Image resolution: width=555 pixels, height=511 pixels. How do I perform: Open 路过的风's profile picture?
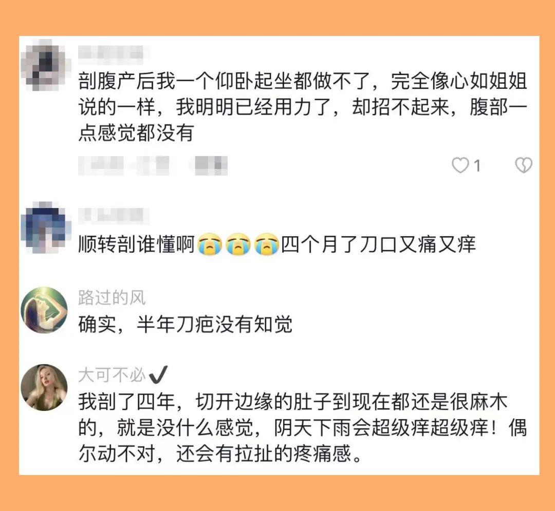point(44,310)
